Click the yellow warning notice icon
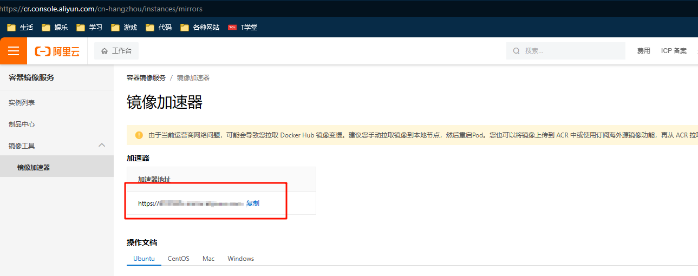698x276 pixels. click(139, 135)
